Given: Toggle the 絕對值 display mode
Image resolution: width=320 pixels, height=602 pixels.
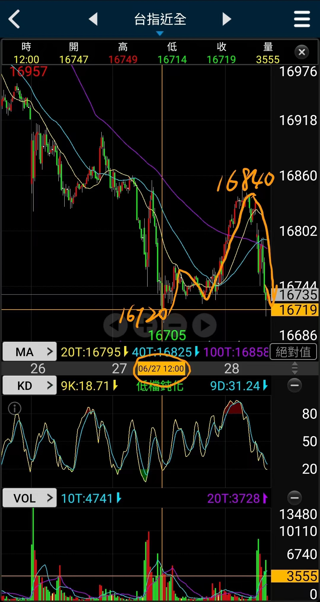Looking at the screenshot, I should click(293, 352).
